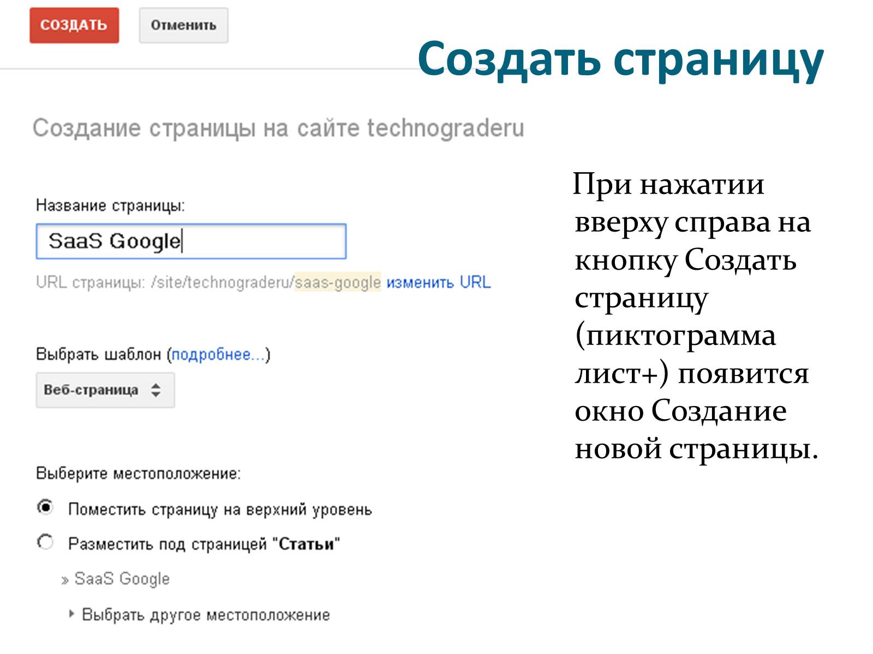Click the Название страницы: label
The width and height of the screenshot is (873, 654).
[110, 205]
